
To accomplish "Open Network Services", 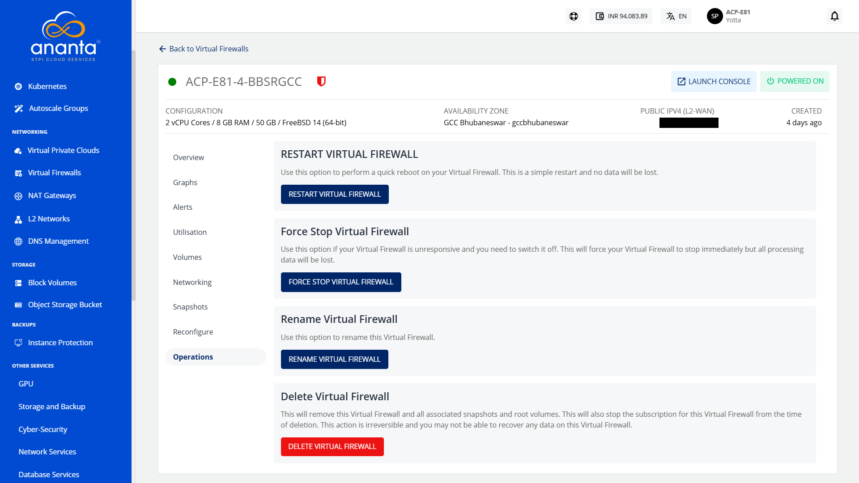I will [47, 452].
